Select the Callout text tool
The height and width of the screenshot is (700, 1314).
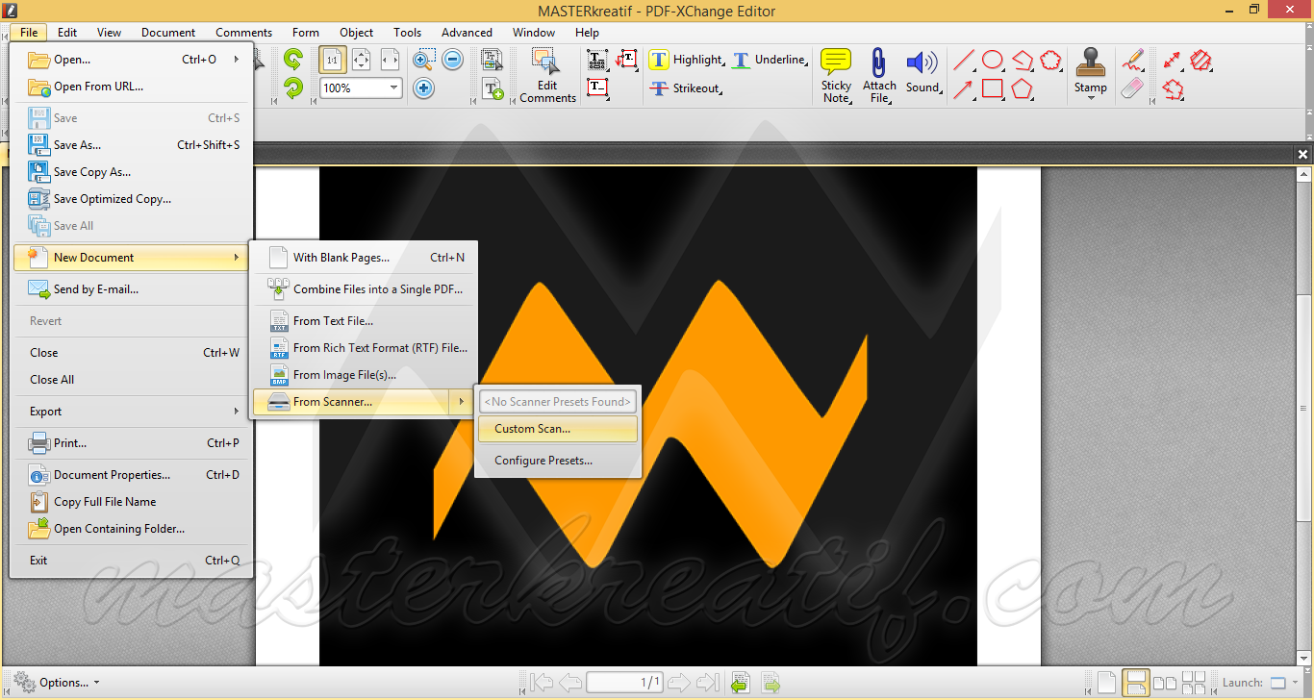(x=627, y=60)
